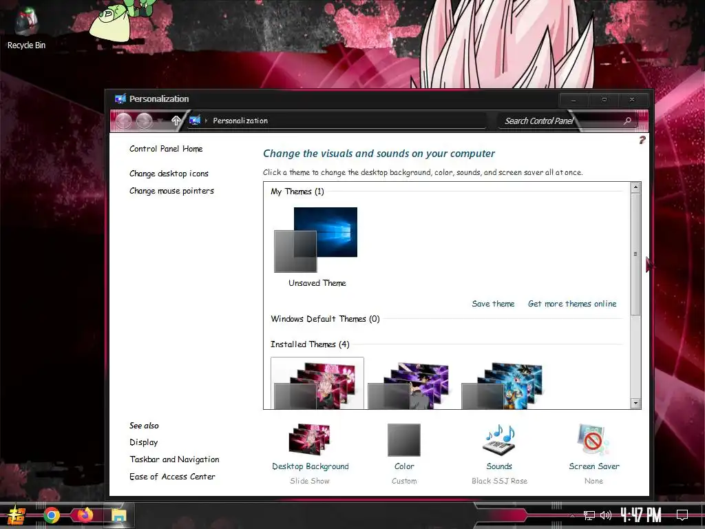Select the purple installed theme

[408, 386]
